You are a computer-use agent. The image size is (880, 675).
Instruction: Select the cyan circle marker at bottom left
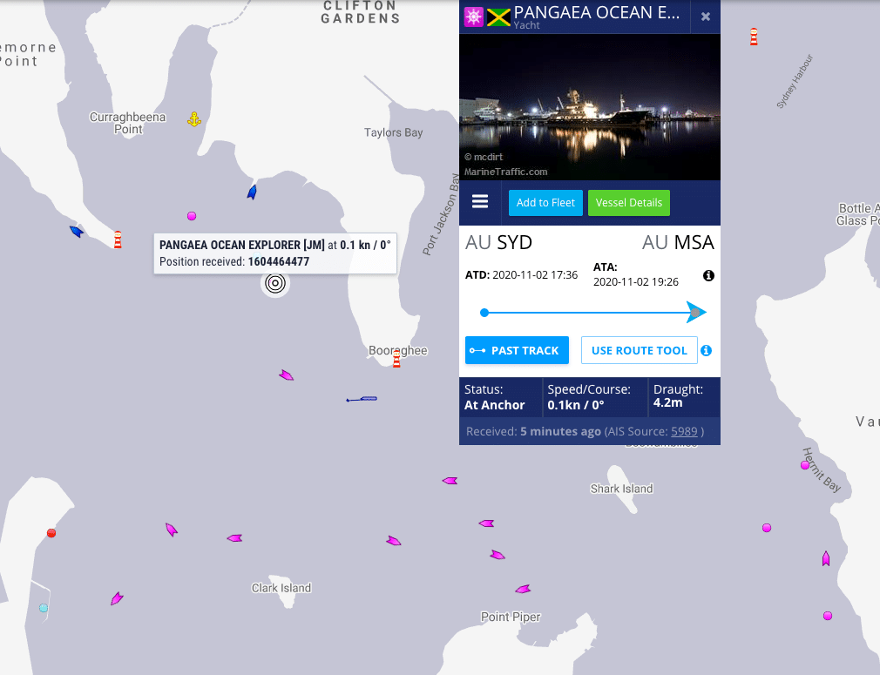[x=44, y=608]
